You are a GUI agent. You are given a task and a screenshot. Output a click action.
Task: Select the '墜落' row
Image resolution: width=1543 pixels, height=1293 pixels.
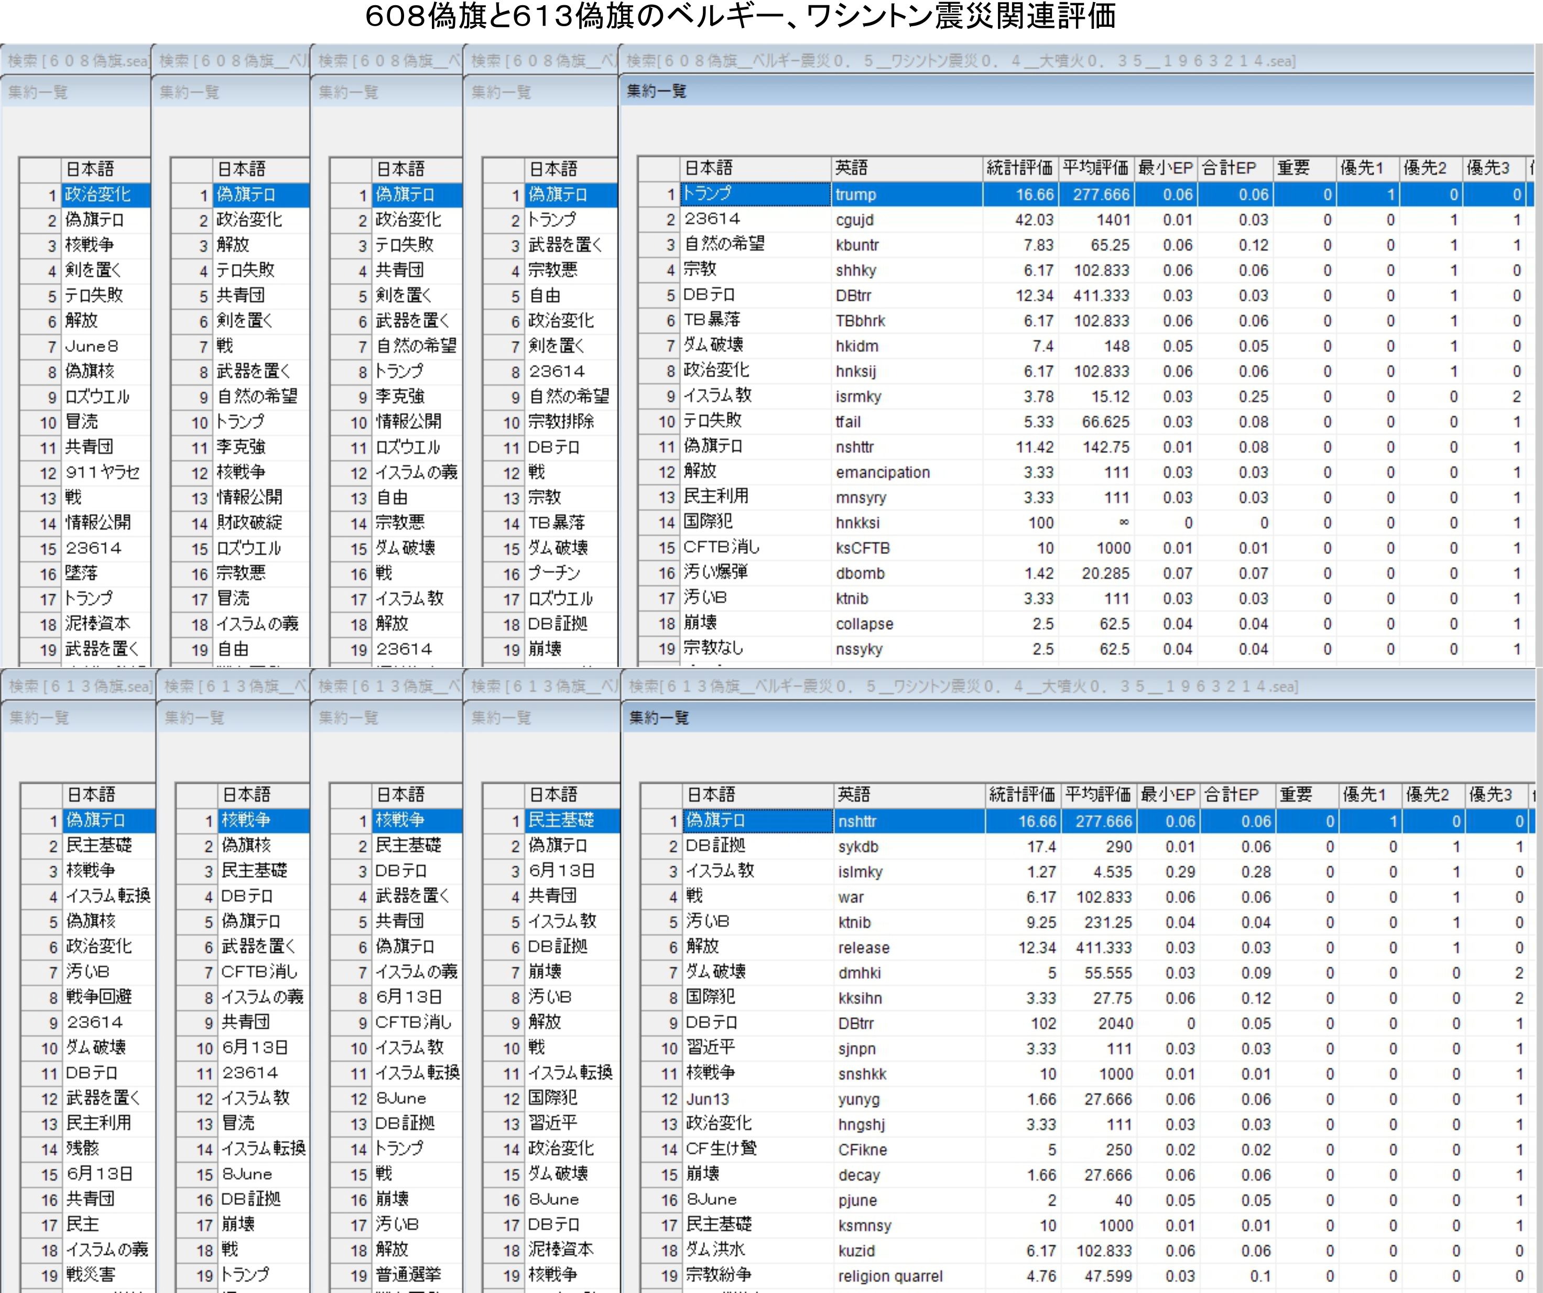click(x=85, y=573)
